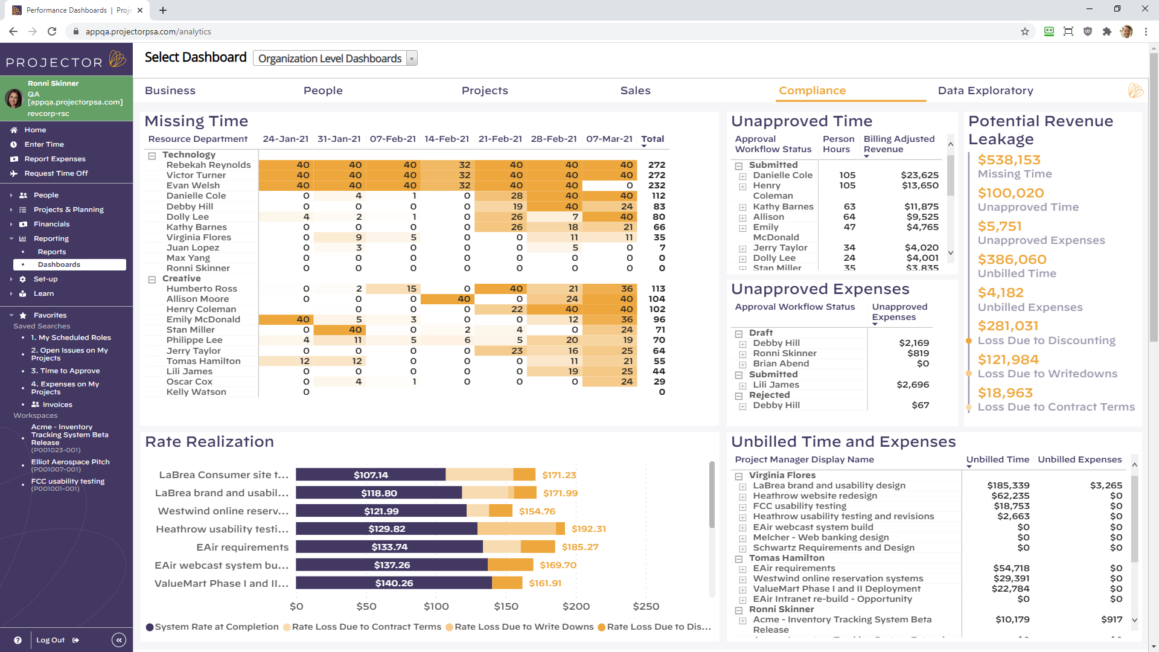The width and height of the screenshot is (1159, 652).
Task: Open the Select Dashboard dropdown
Action: point(411,58)
